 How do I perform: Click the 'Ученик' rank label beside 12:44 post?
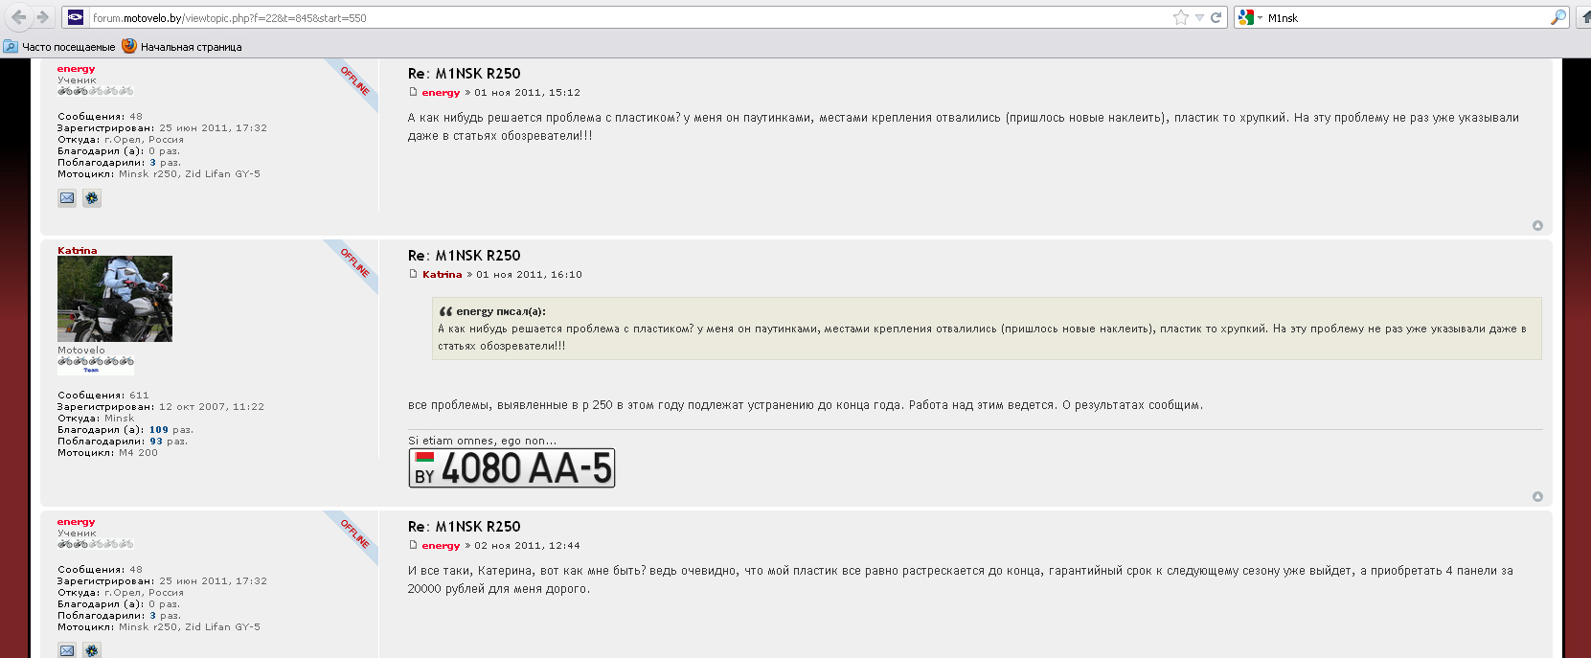coord(77,533)
